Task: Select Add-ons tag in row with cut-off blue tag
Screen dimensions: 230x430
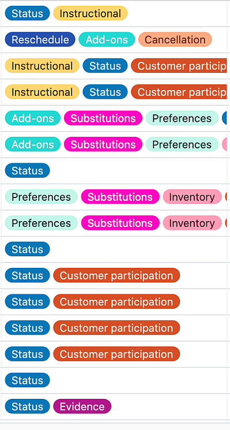Action: pos(33,118)
